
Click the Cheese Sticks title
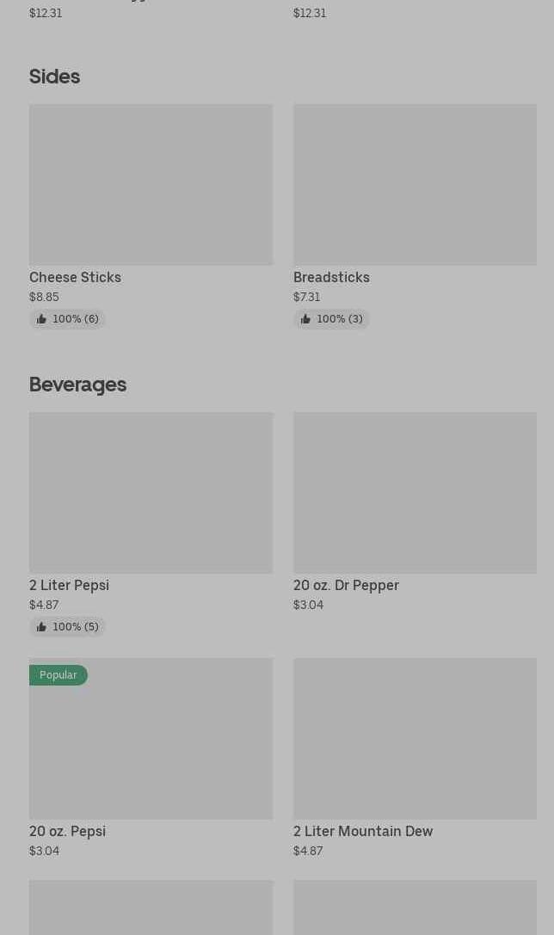75,277
